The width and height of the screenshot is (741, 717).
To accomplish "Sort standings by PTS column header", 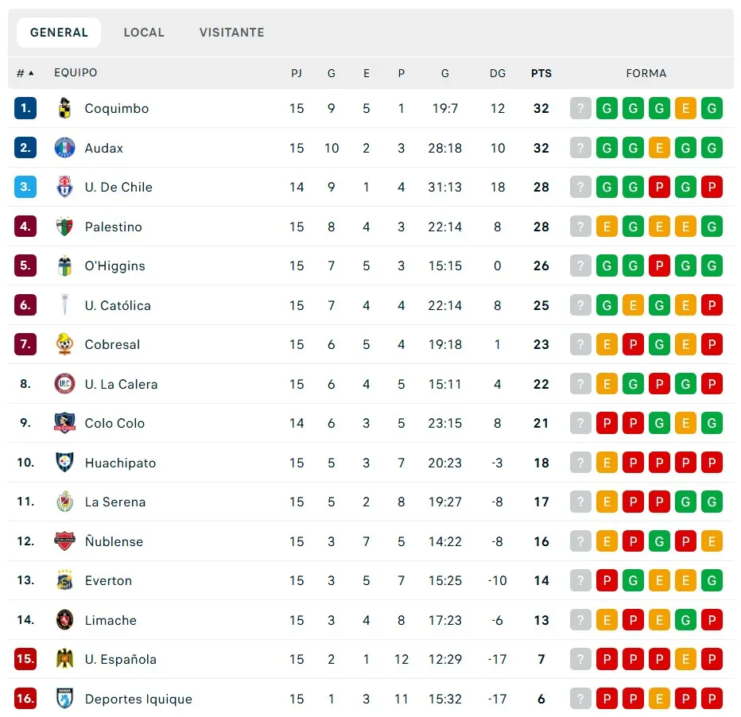I will (x=541, y=73).
